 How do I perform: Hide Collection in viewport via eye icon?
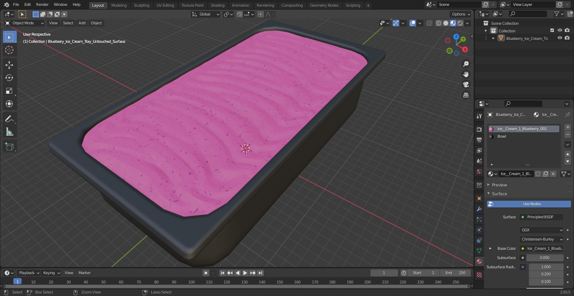click(x=560, y=31)
